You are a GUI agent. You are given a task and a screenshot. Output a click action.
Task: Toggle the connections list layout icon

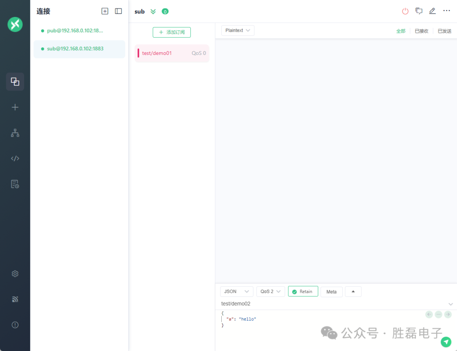coord(118,11)
